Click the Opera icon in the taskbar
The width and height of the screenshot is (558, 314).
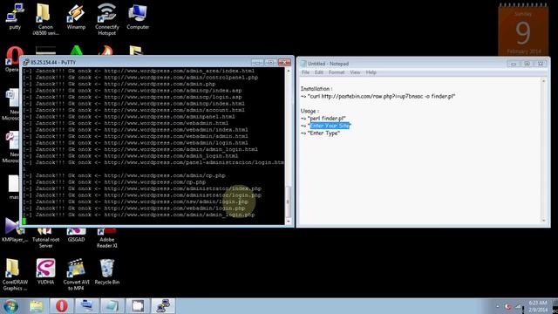62,306
